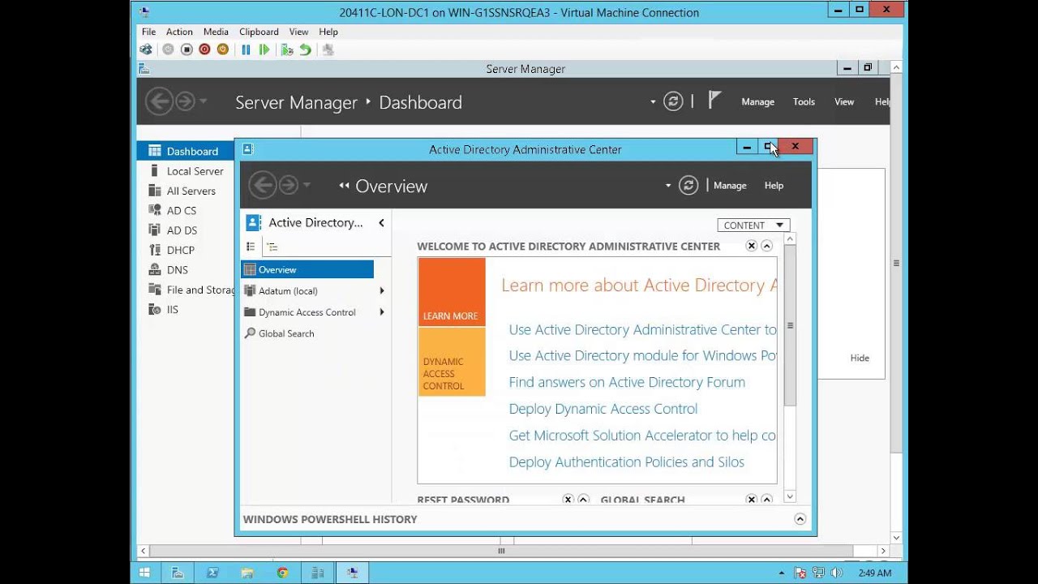Click the Turn Off VM toolbar icon
This screenshot has width=1038, height=584.
tap(187, 49)
